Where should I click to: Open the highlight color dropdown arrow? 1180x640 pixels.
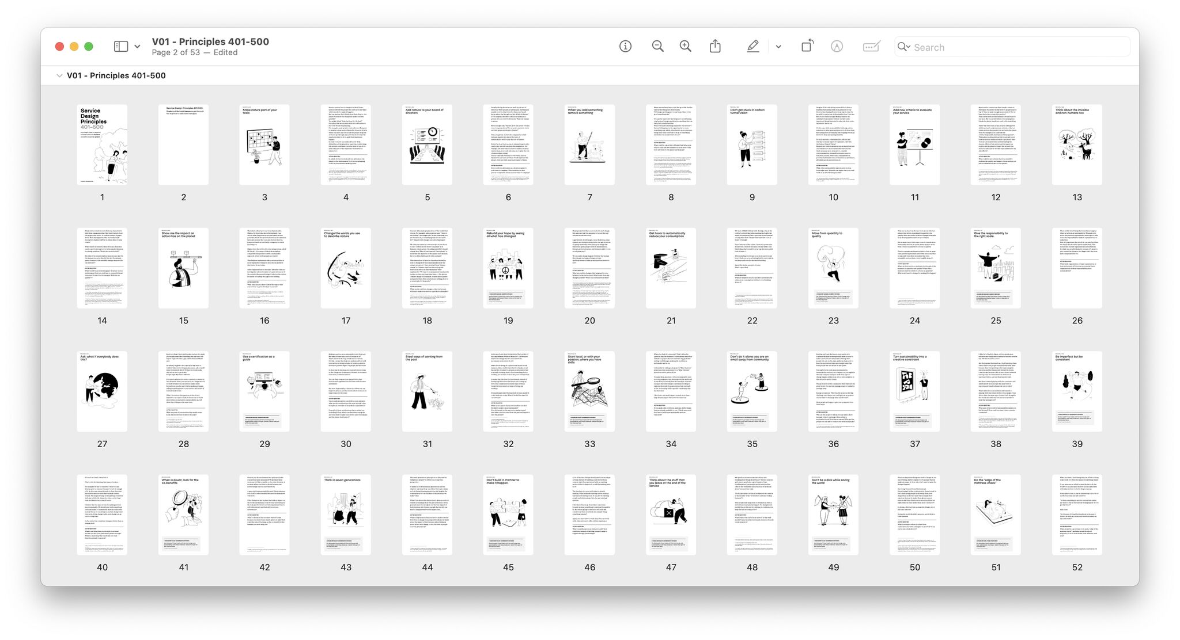(x=778, y=47)
